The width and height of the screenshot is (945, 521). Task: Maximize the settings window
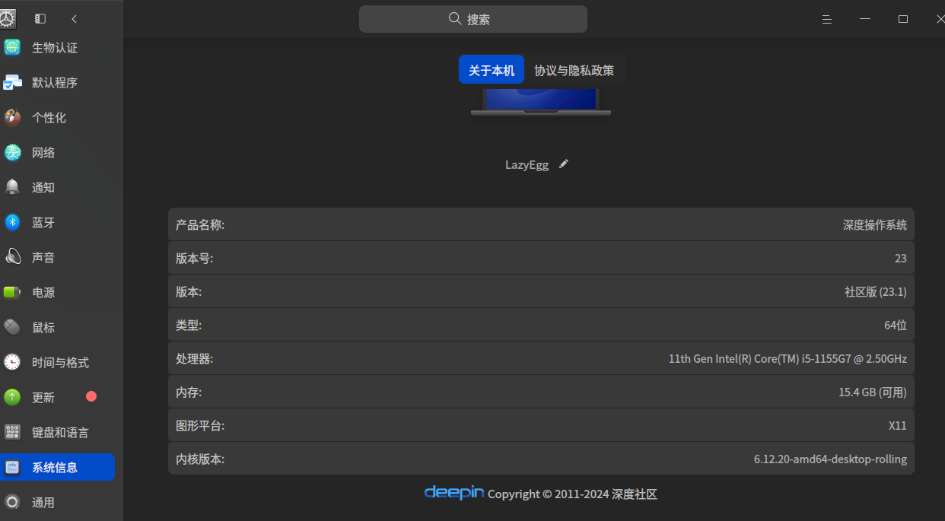coord(903,19)
